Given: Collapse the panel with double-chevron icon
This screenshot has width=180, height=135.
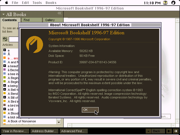Looking at the screenshot, I should click(x=59, y=13).
